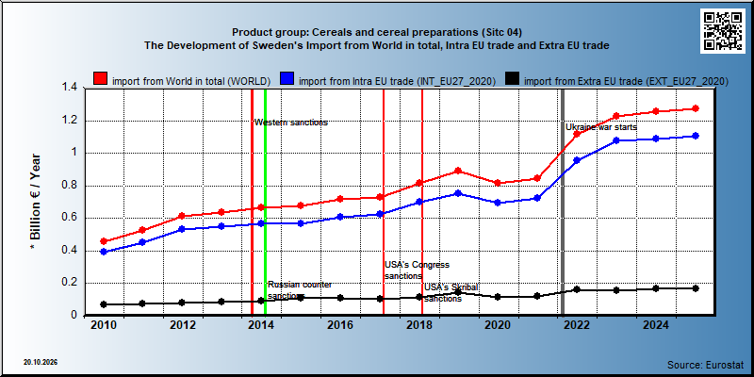This screenshot has height=377, width=754.
Task: Select legend label 'import from World in total (WORLD)'
Action: coord(191,81)
